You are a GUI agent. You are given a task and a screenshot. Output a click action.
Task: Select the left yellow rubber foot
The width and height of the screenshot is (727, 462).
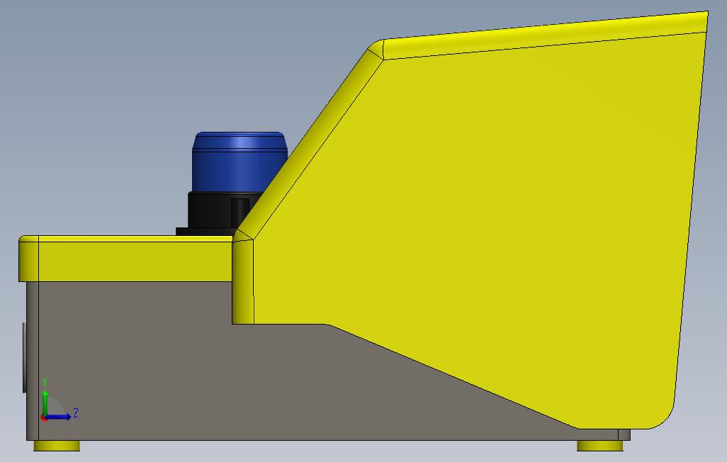[x=57, y=446]
